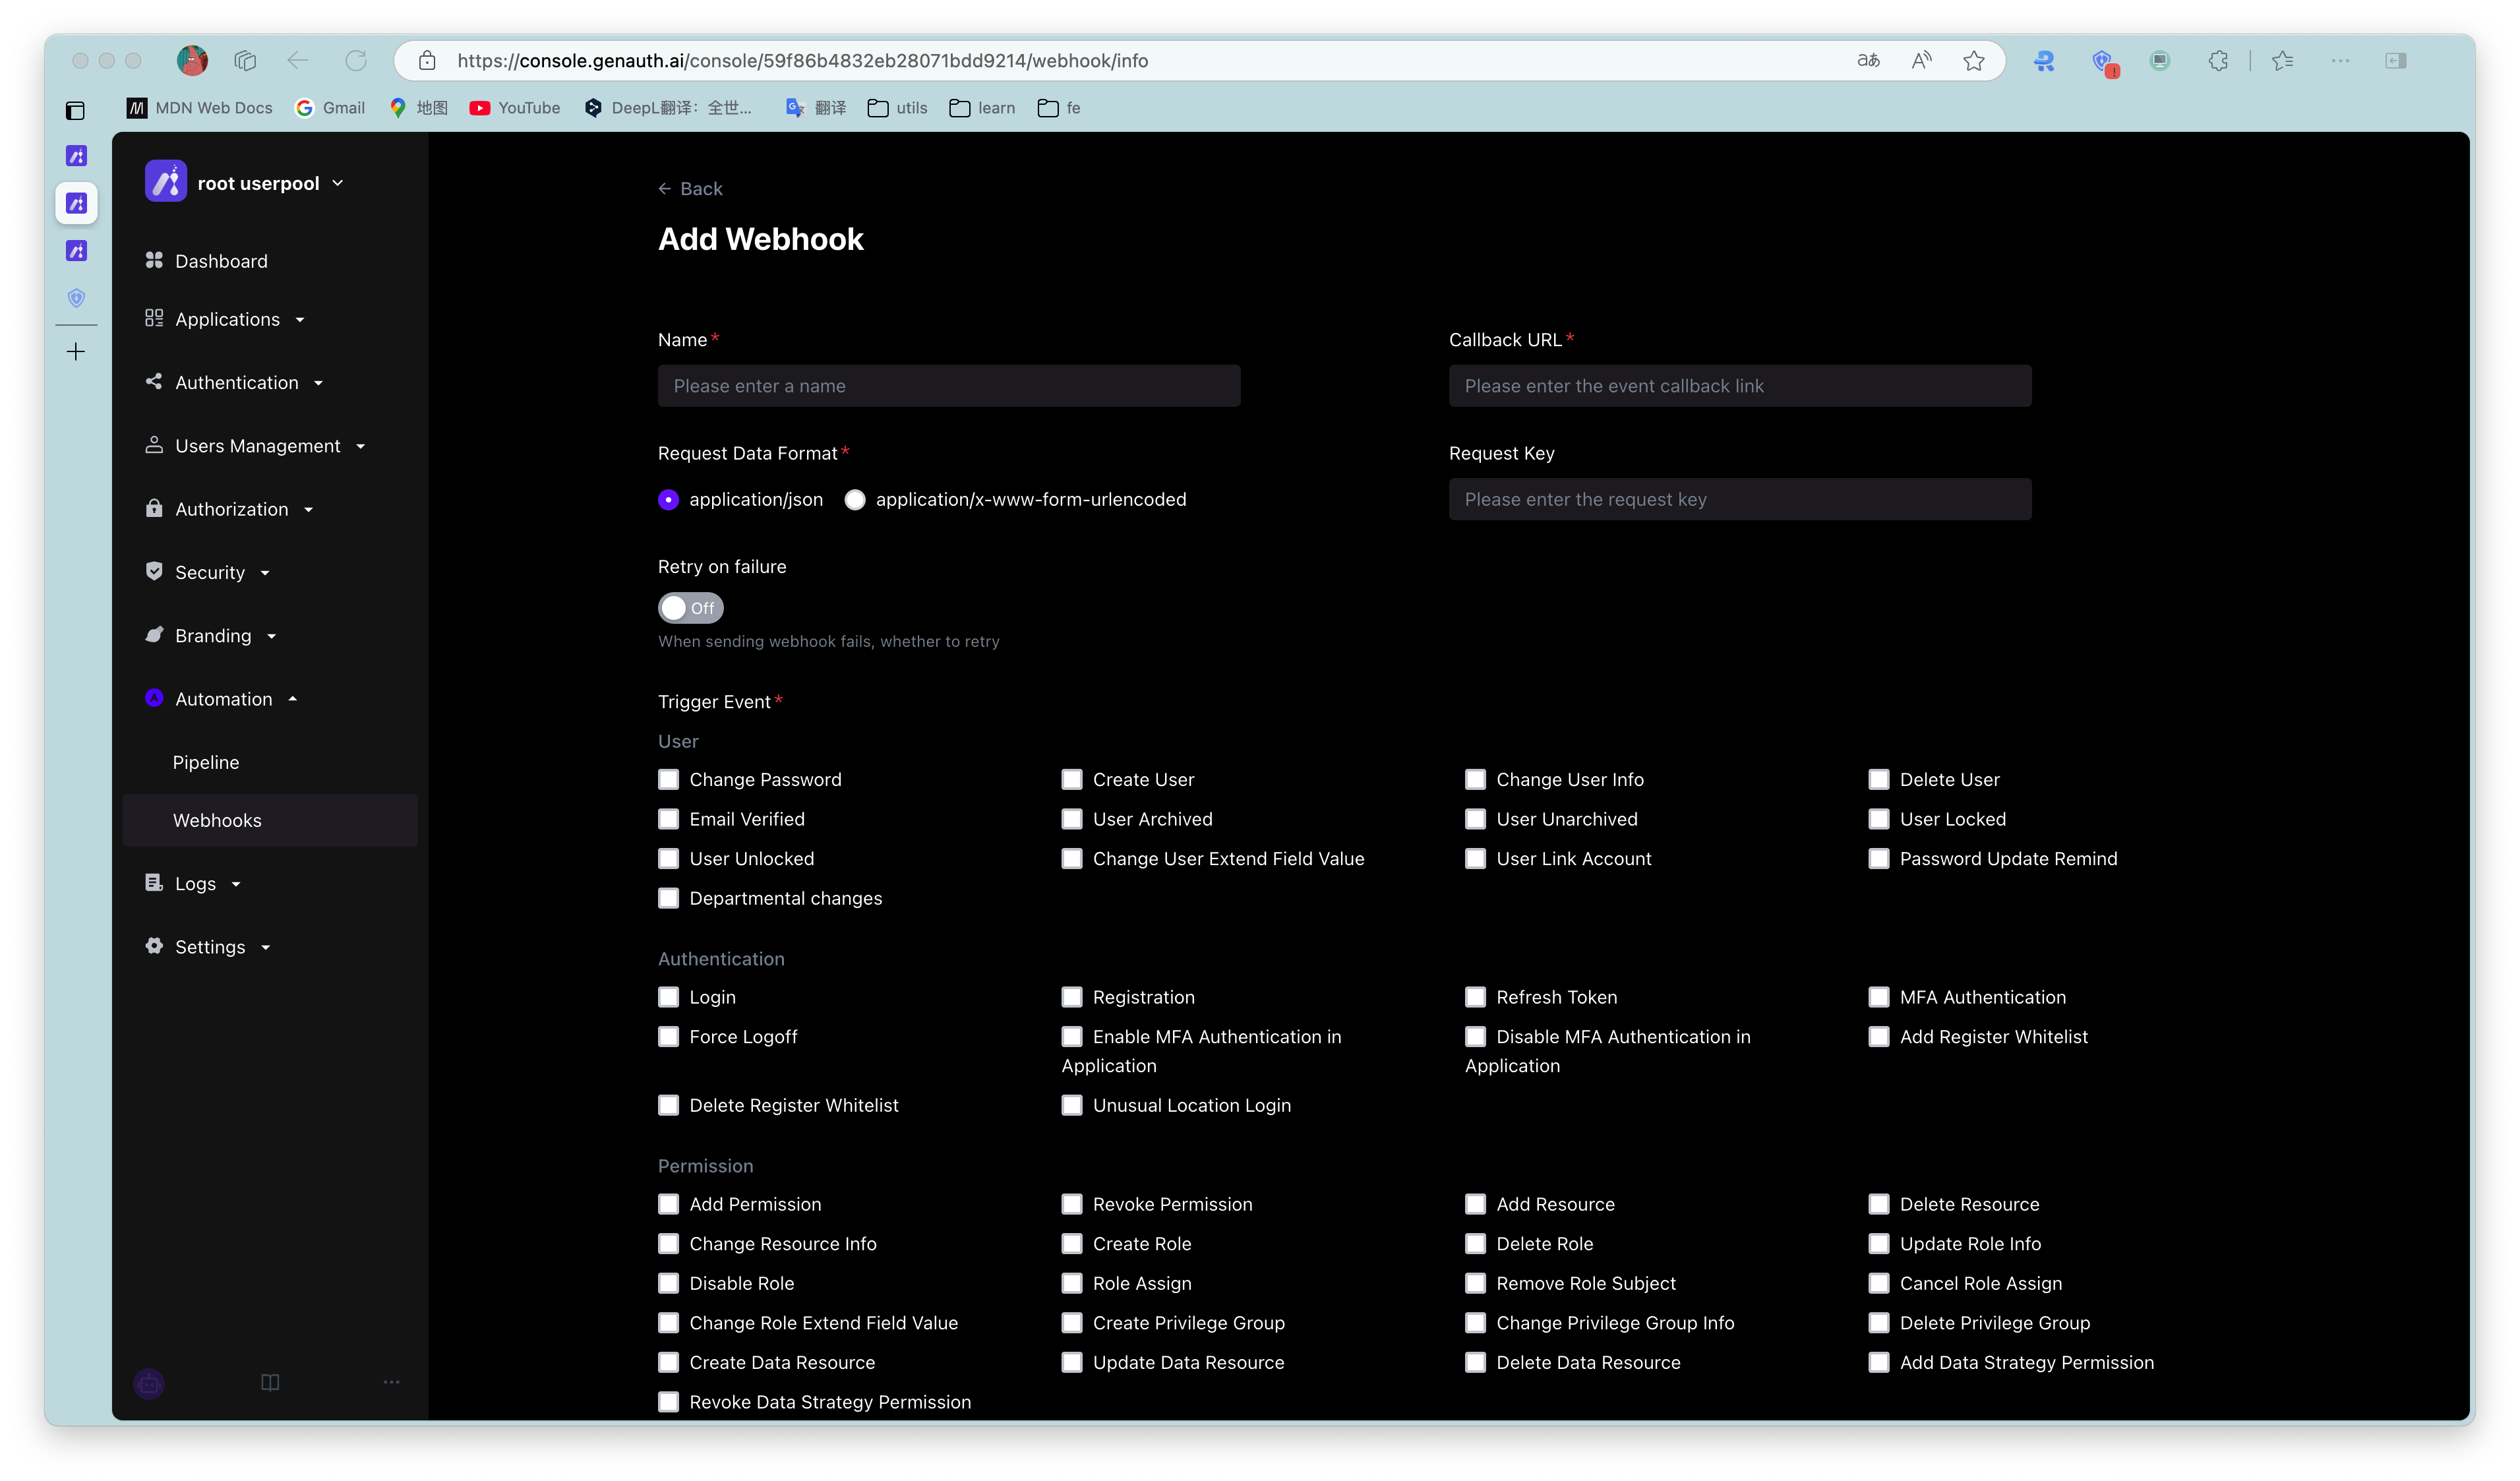Select the Webhooks sidebar item
The width and height of the screenshot is (2520, 1481).
pos(217,820)
